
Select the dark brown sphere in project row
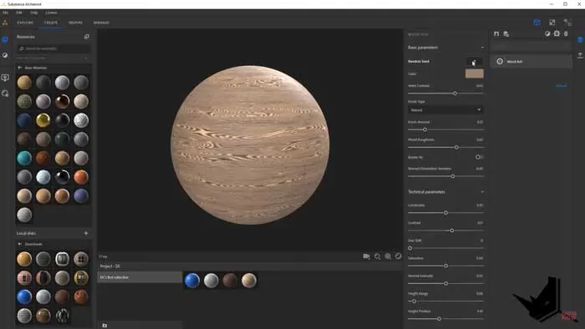pyautogui.click(x=230, y=281)
